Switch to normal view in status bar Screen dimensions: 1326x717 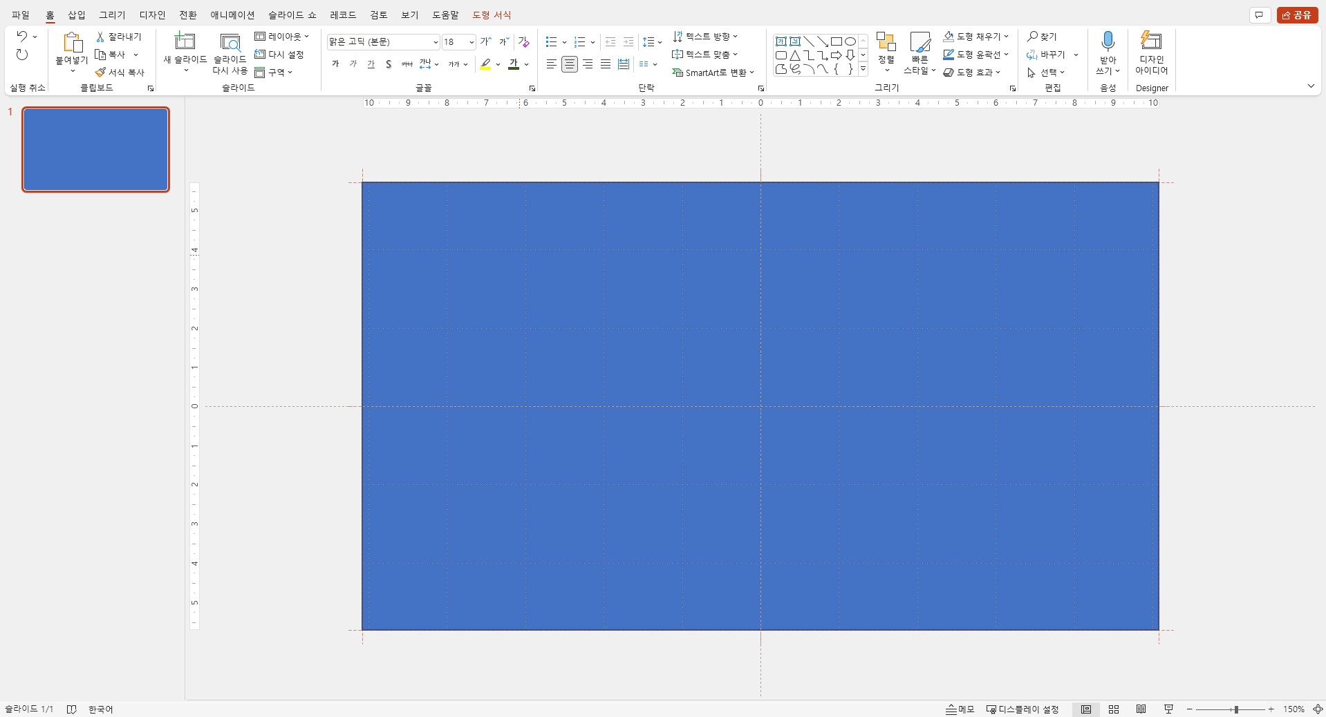coord(1086,709)
